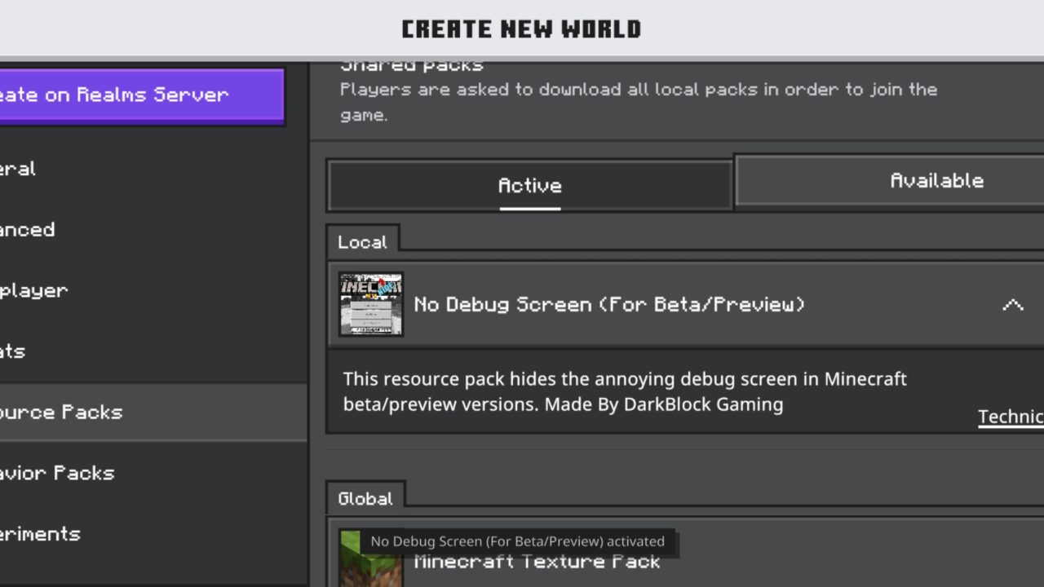This screenshot has width=1044, height=587.
Task: Open the Technical details link
Action: (x=1011, y=417)
